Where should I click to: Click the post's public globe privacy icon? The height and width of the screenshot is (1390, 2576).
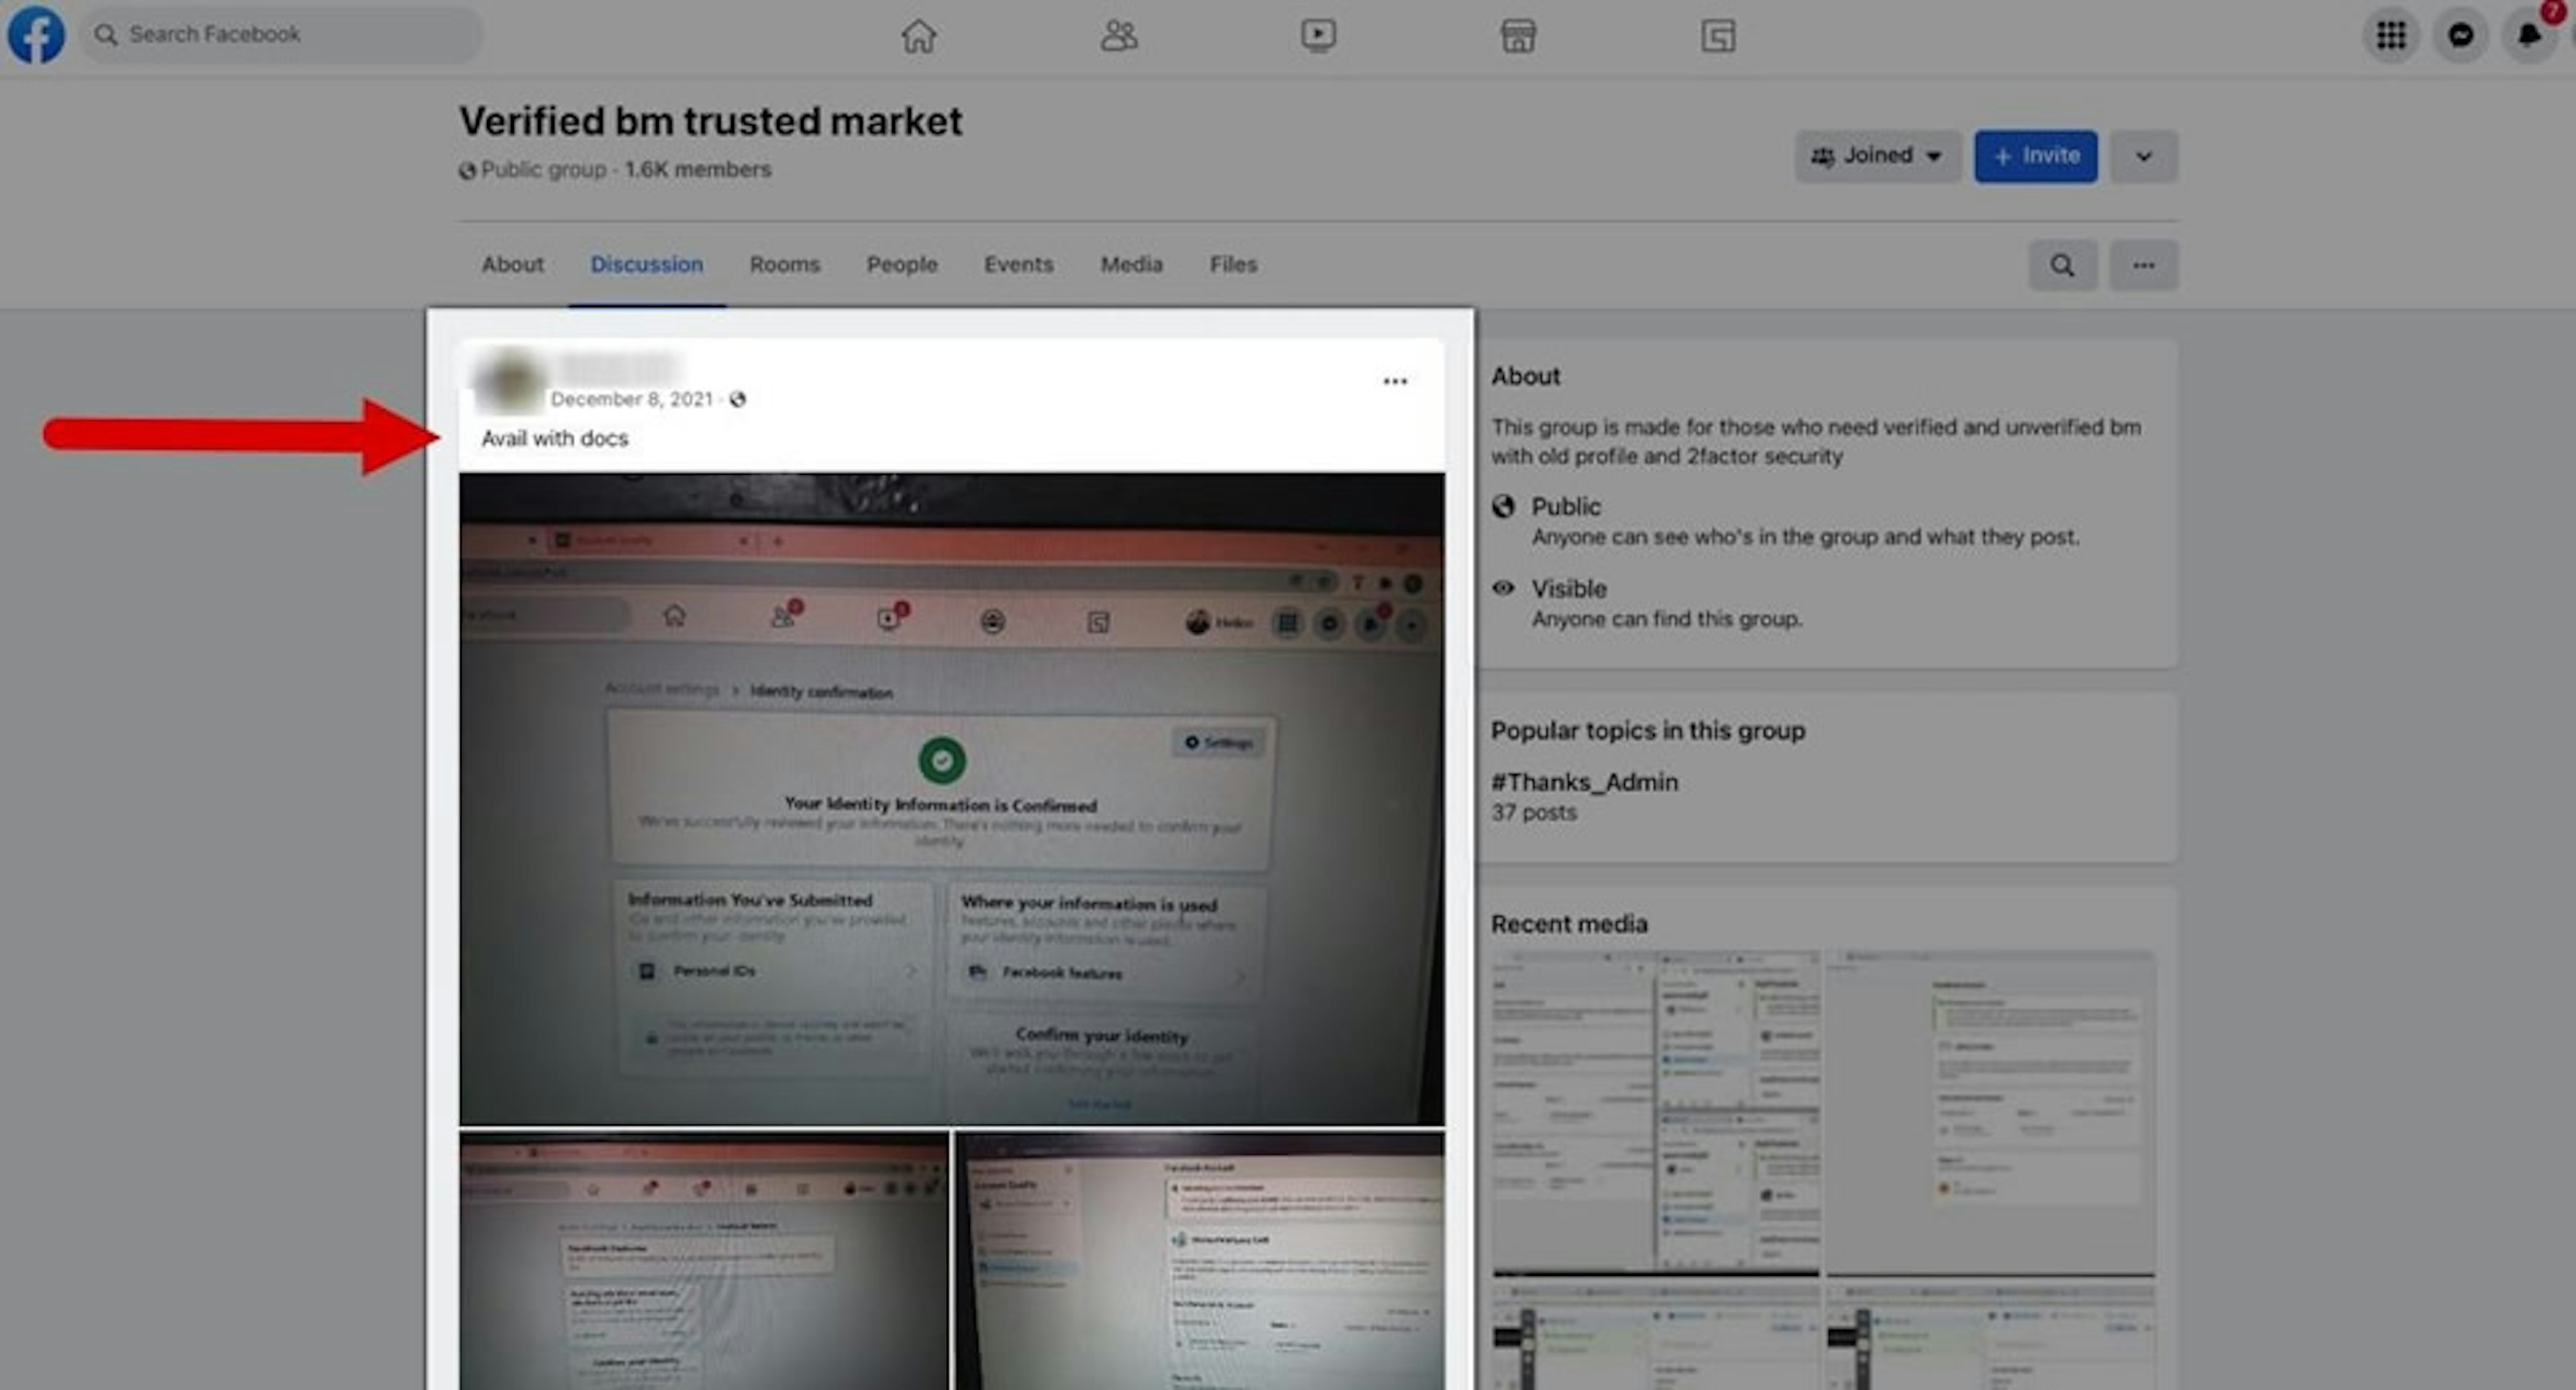(x=737, y=399)
